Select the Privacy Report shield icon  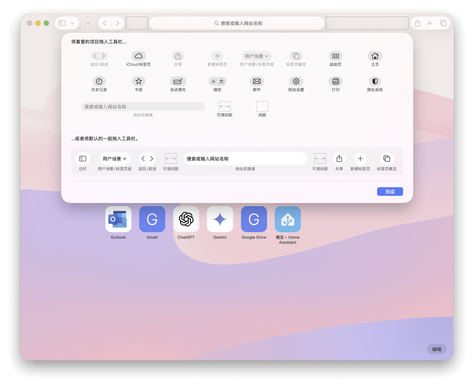pyautogui.click(x=375, y=81)
